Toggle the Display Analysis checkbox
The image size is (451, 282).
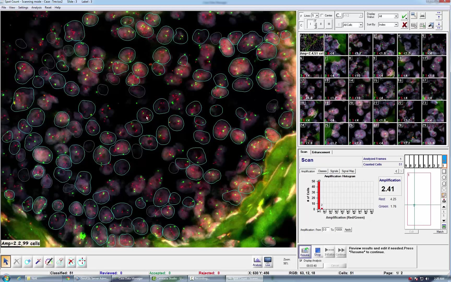[301, 261]
